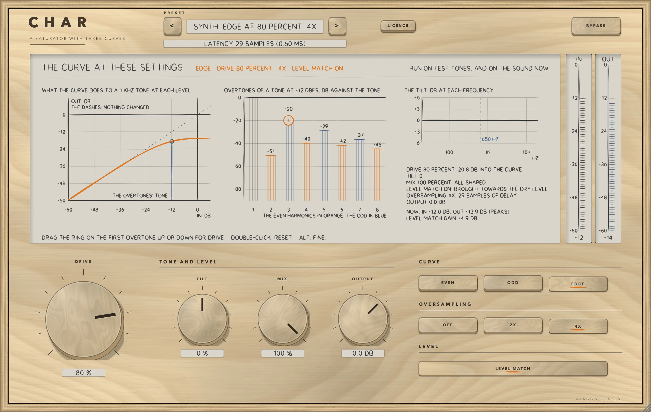Click the IN level meter
The width and height of the screenshot is (651, 412).
click(579, 148)
